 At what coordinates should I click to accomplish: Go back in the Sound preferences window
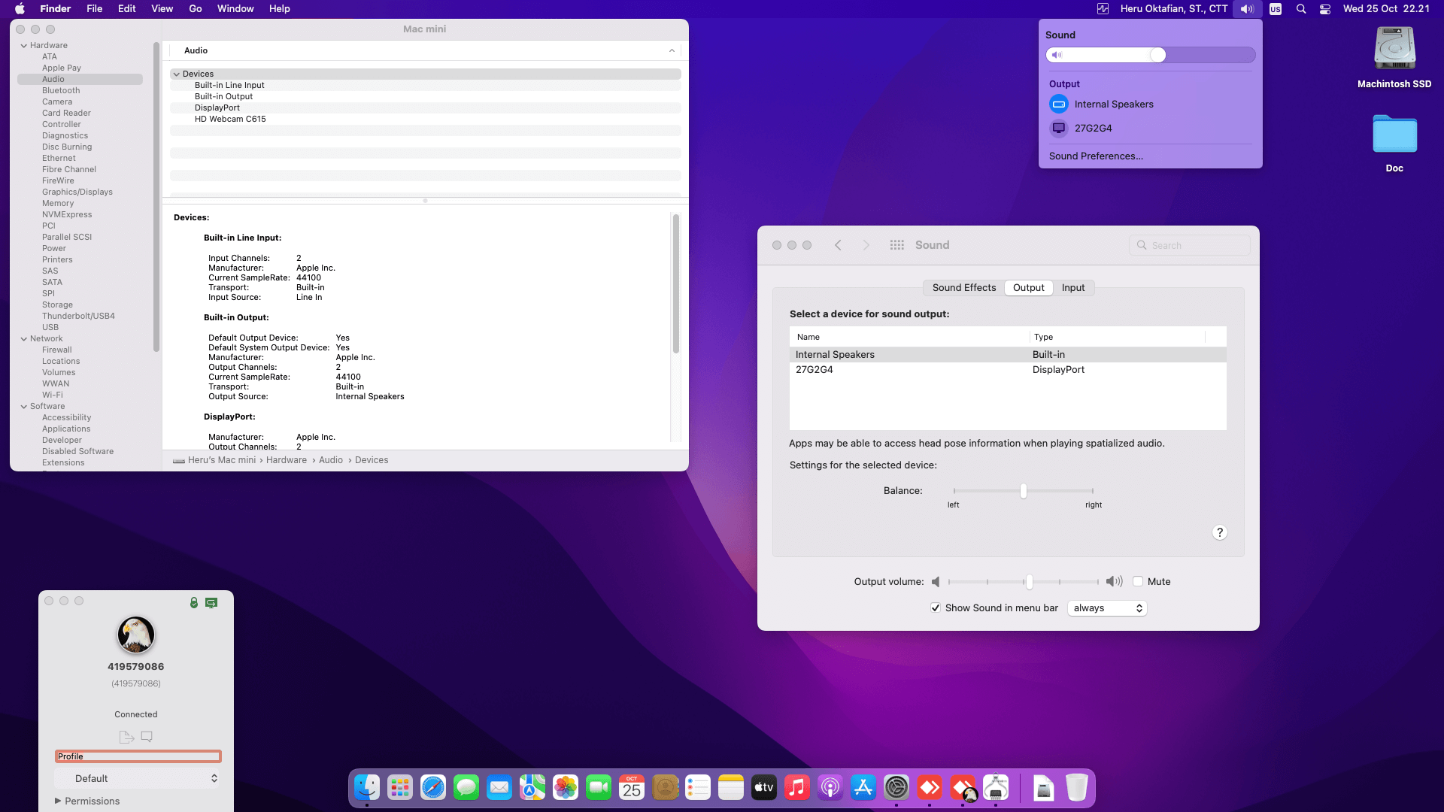838,245
